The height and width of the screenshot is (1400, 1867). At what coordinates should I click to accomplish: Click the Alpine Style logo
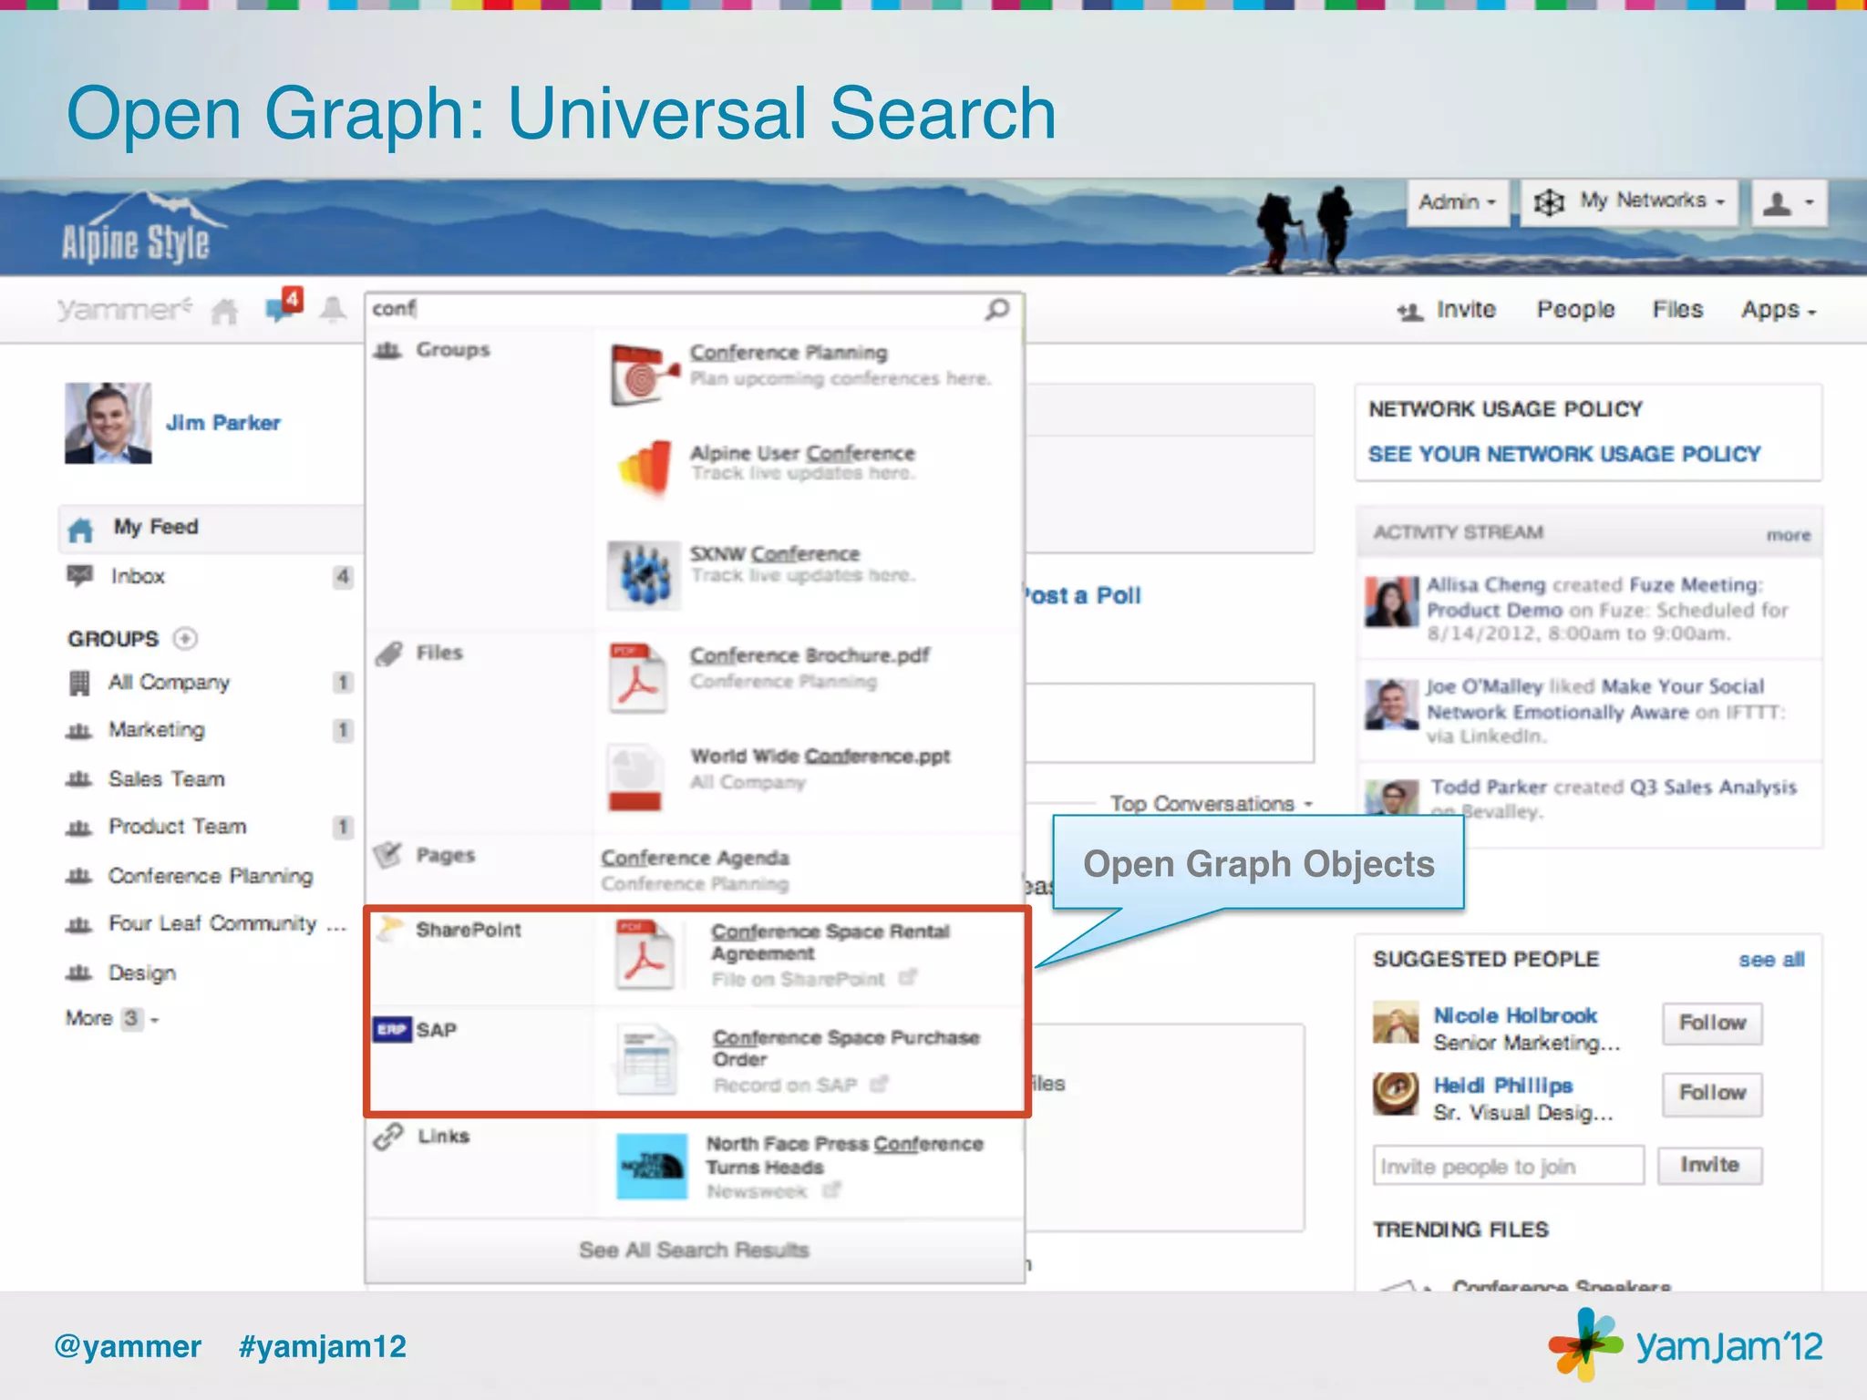point(142,229)
